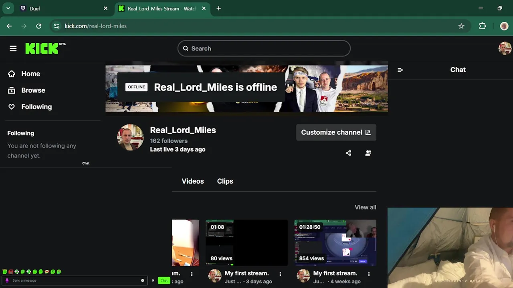Click the Home sidebar icon
513x288 pixels.
click(12, 74)
